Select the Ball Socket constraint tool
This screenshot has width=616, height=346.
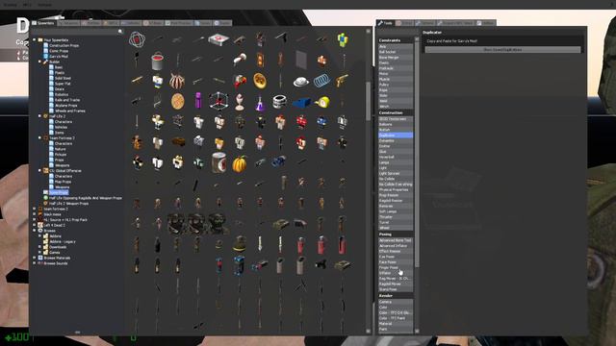point(396,52)
